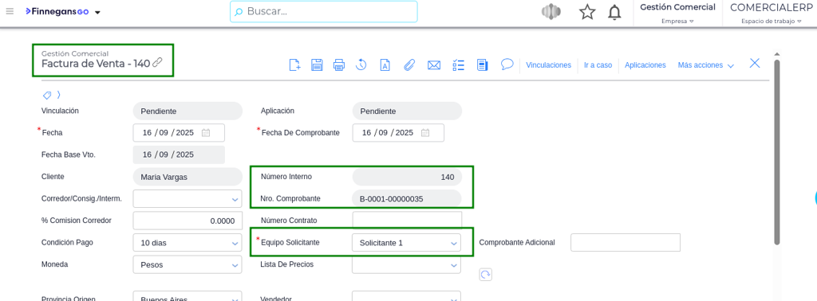Screen dimensions: 817x301
Task: Attach a file with the paperclip
Action: click(x=409, y=65)
